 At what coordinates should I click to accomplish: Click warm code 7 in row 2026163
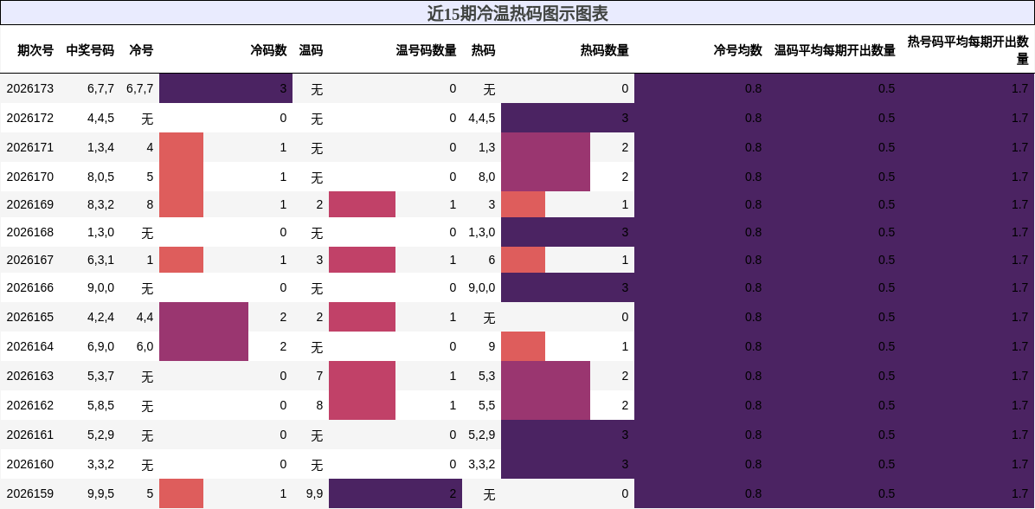(319, 376)
